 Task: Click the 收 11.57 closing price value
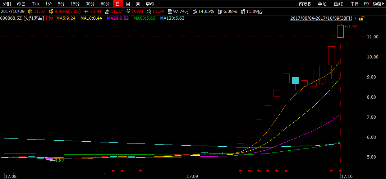pos(37,11)
